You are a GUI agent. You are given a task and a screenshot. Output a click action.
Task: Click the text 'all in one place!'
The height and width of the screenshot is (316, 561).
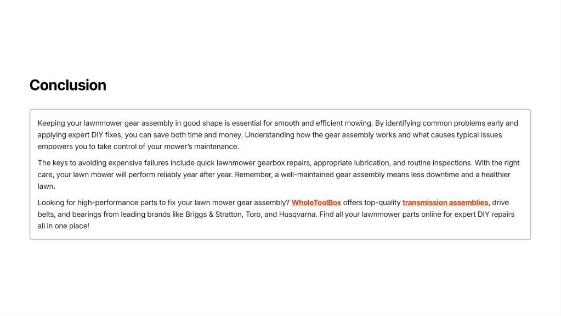63,225
